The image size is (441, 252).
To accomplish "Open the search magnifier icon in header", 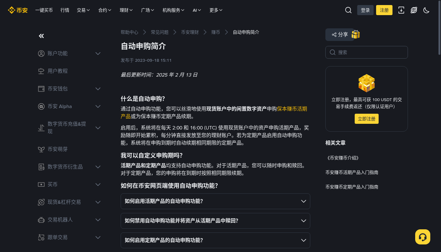I will pos(348,10).
